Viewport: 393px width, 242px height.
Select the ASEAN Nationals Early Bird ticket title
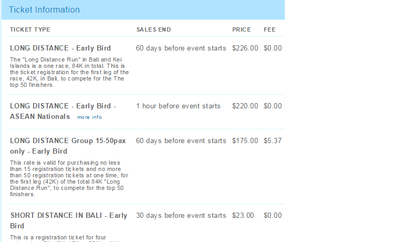[x=63, y=111]
